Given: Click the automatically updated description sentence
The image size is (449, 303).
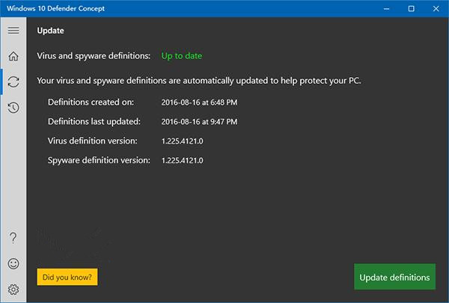Looking at the screenshot, I should (x=199, y=81).
